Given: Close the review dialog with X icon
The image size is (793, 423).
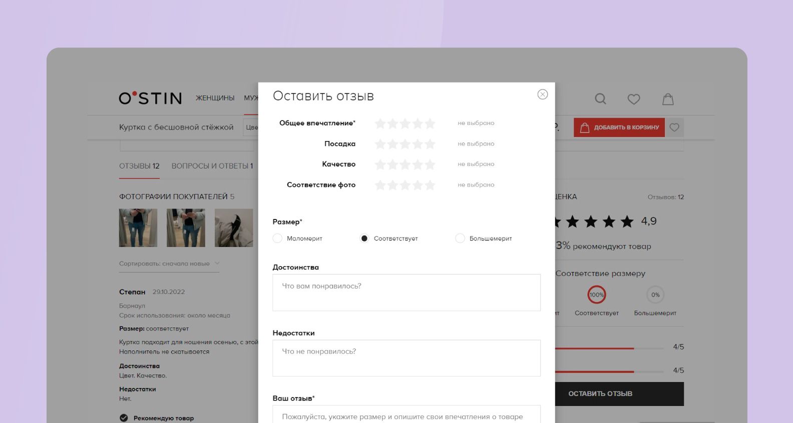Looking at the screenshot, I should [x=542, y=94].
